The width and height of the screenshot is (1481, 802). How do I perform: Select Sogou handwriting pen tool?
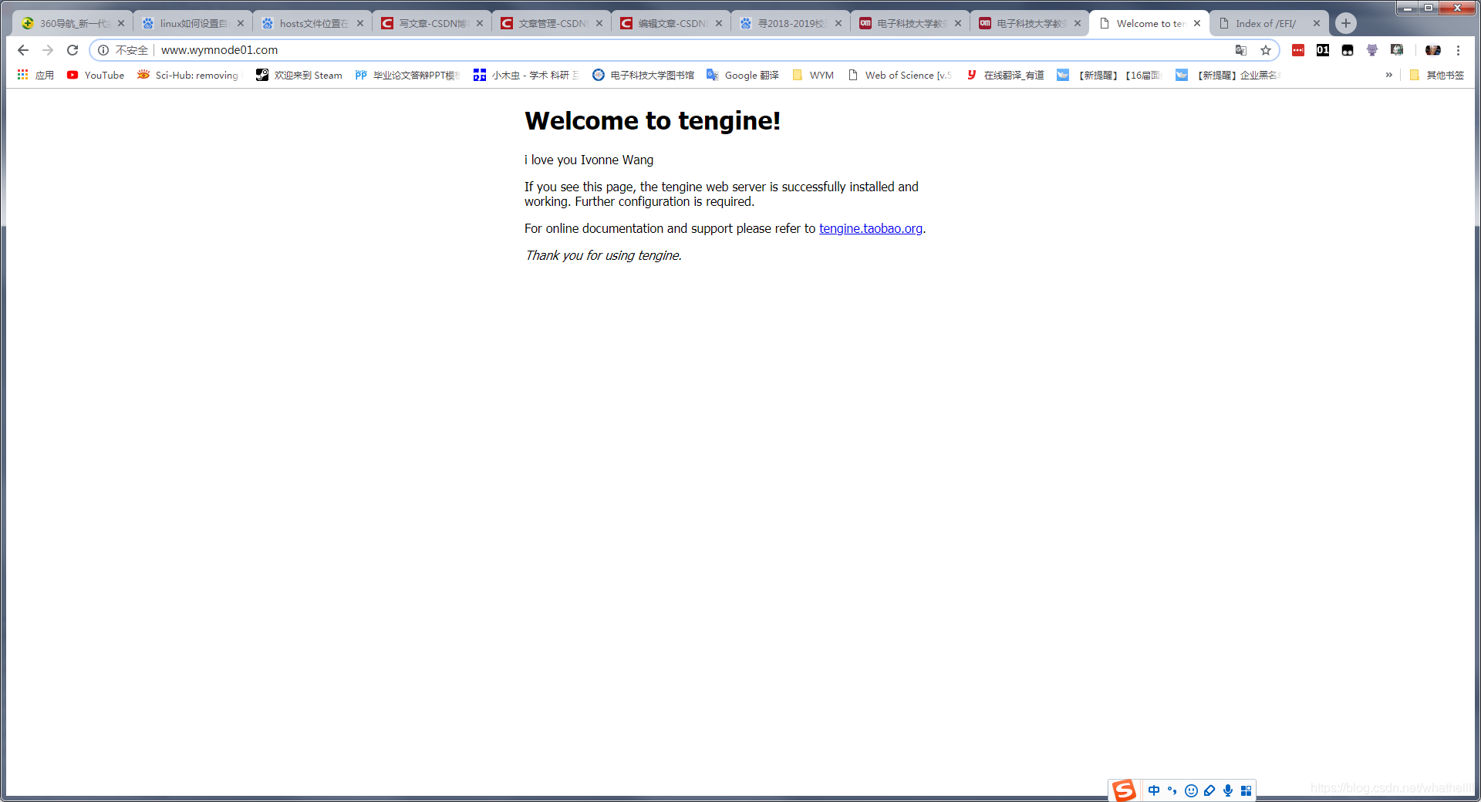click(x=1209, y=790)
